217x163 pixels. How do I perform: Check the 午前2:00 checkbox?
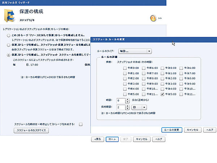point(125,79)
